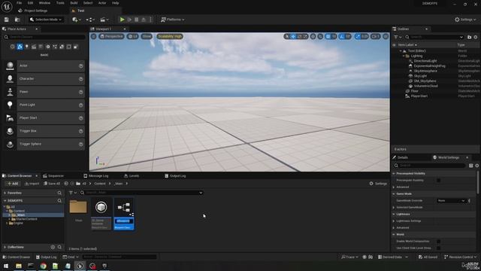
Task: Open the viewport hamburger options menu
Action: [x=93, y=37]
